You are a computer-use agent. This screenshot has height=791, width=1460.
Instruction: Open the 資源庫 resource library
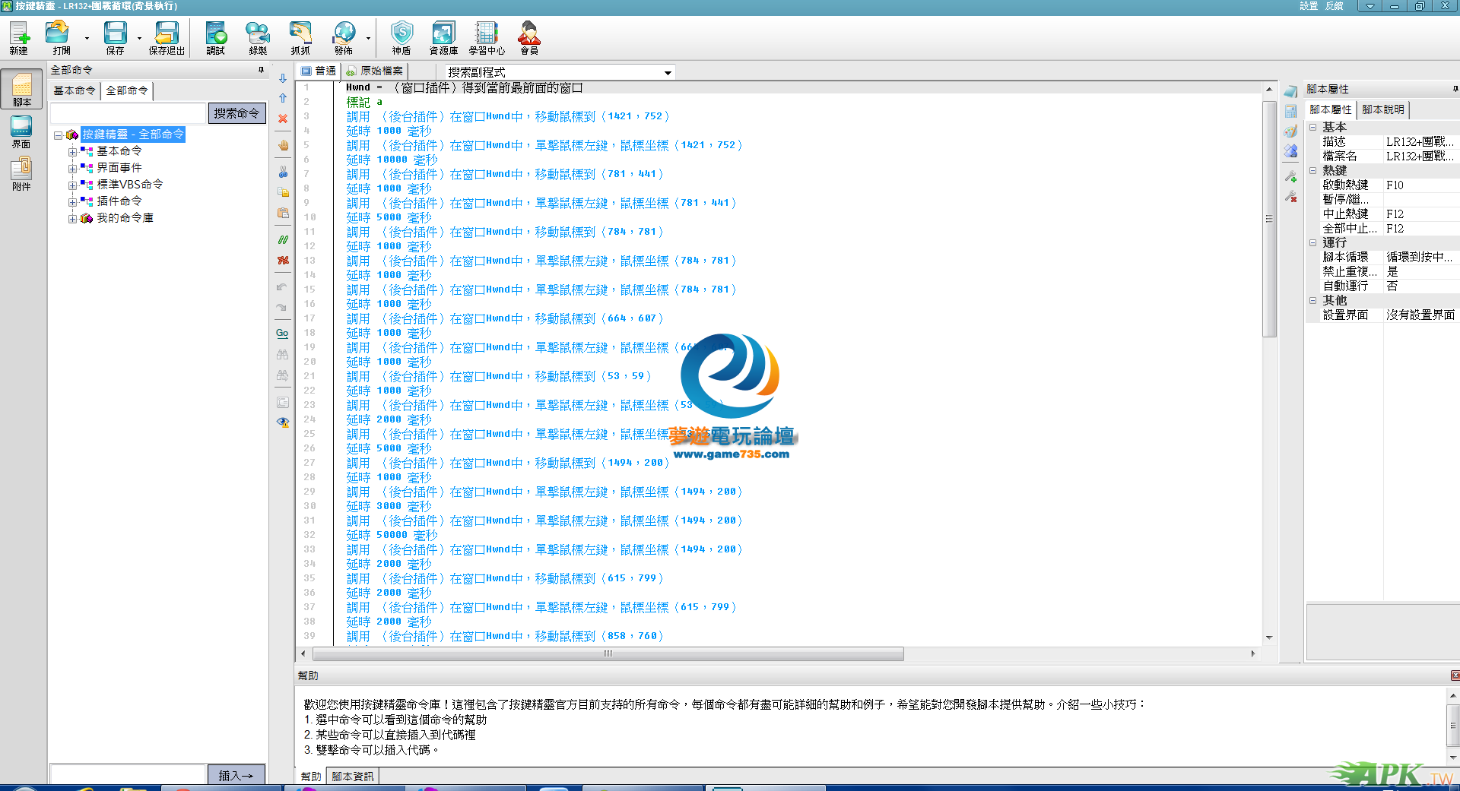point(443,37)
